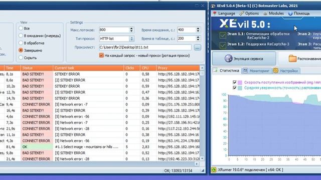Click the Макс.потоков spinner arrows
Screen dimensions: 321x180
point(131,30)
